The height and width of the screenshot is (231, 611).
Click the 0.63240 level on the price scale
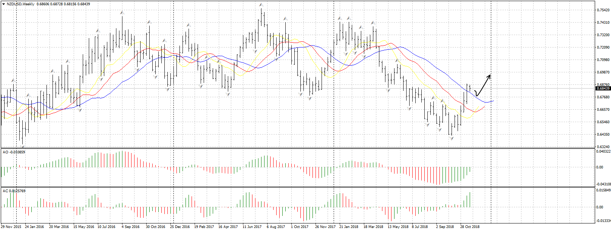[x=603, y=147]
